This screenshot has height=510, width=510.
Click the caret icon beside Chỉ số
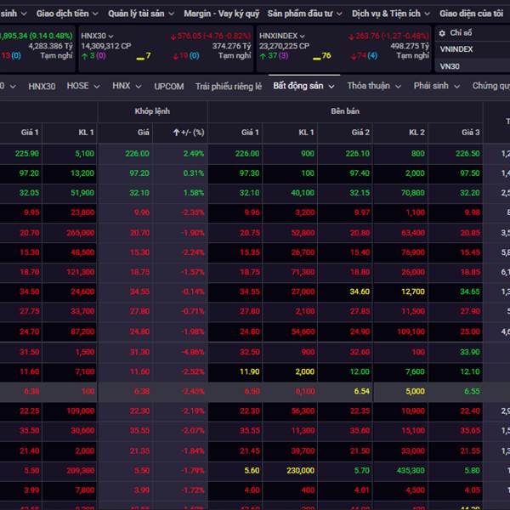pyautogui.click(x=442, y=32)
